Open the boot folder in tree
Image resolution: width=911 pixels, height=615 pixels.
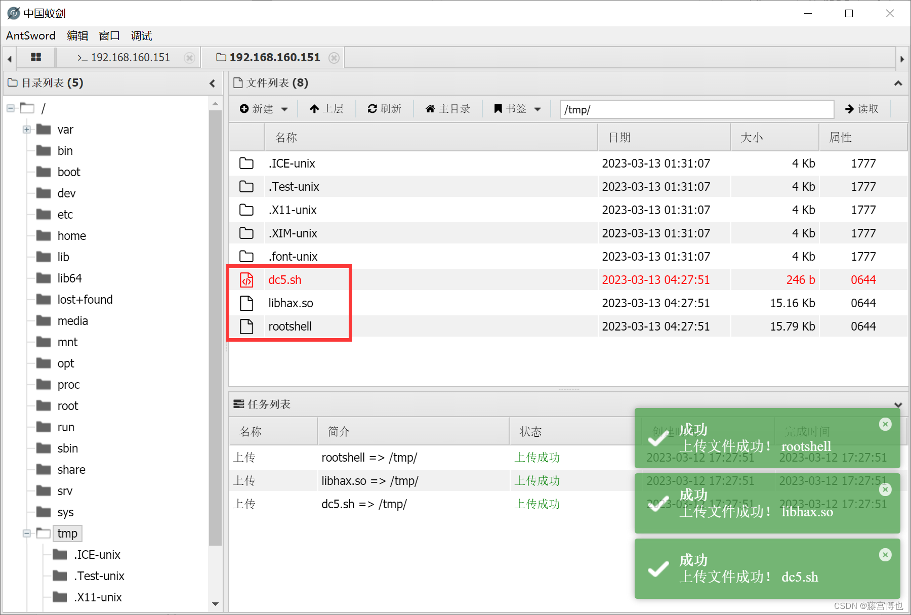coord(69,172)
